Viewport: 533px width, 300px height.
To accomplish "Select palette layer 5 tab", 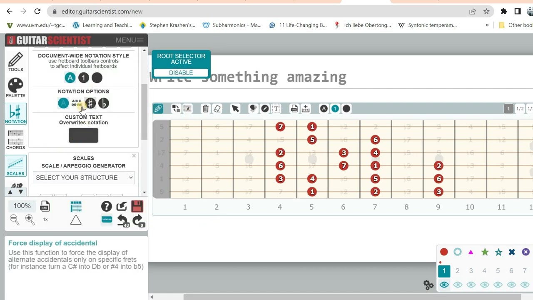I will click(498, 271).
